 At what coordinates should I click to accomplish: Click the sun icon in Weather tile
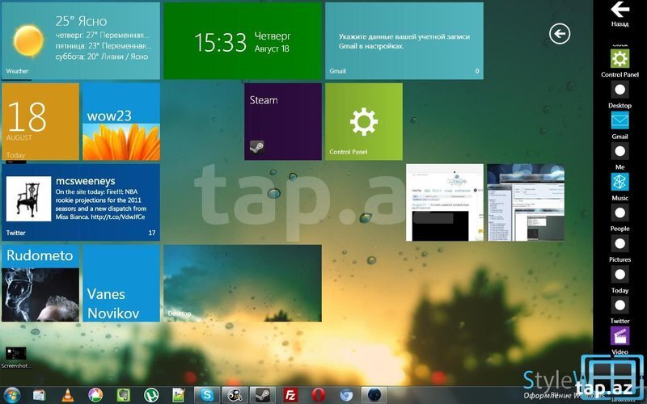[x=28, y=40]
